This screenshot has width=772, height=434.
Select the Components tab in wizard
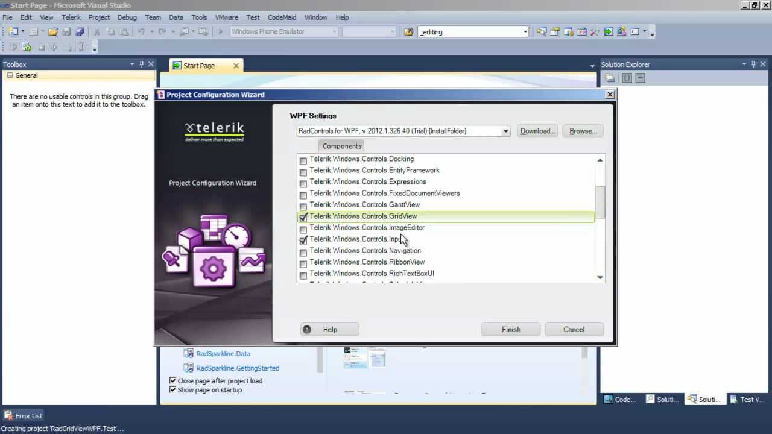tap(342, 146)
